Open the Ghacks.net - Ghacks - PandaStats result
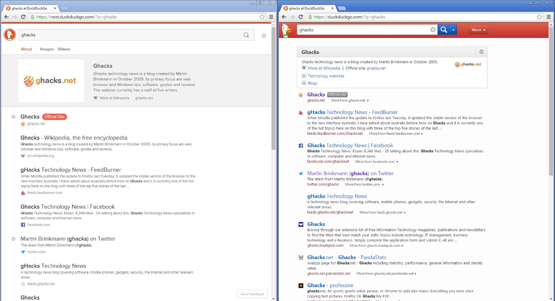Viewport: 555px width, 301px height. tap(346, 258)
